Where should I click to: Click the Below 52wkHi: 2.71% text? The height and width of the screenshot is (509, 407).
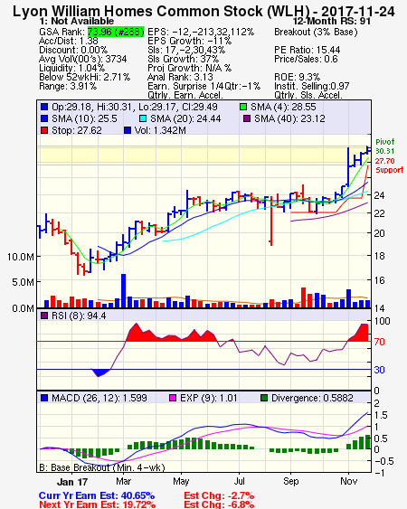point(84,77)
